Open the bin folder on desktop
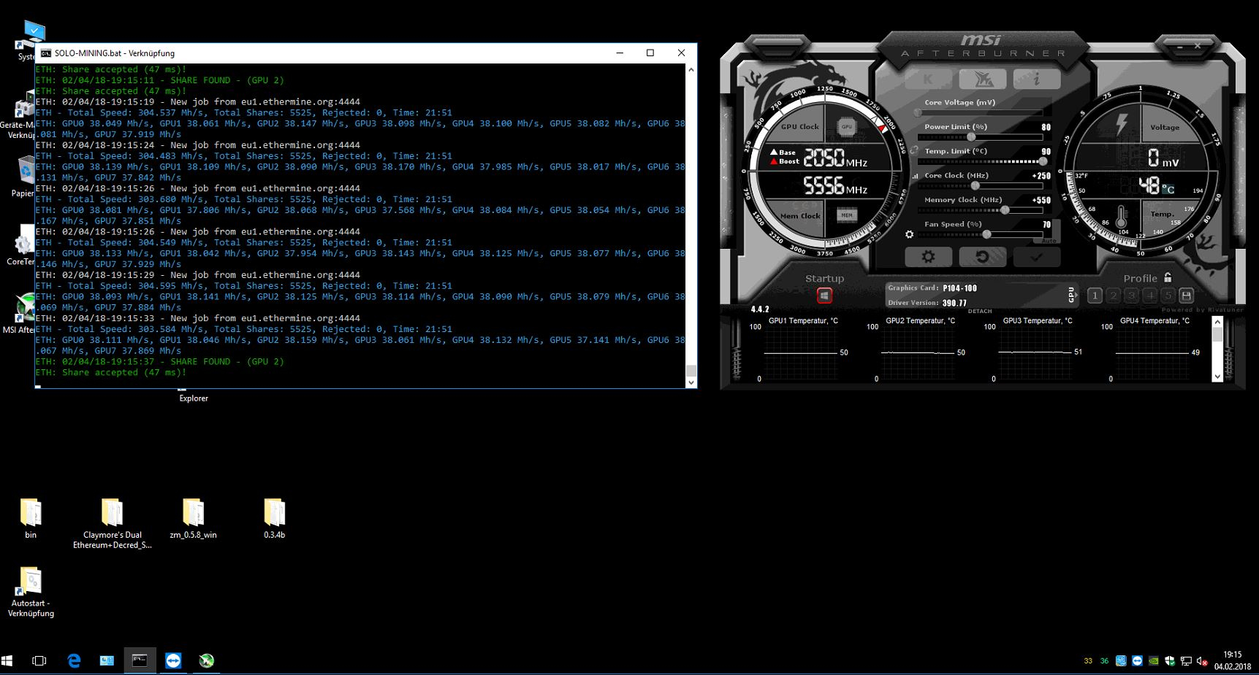Screen dimensions: 1259x675 (31, 519)
